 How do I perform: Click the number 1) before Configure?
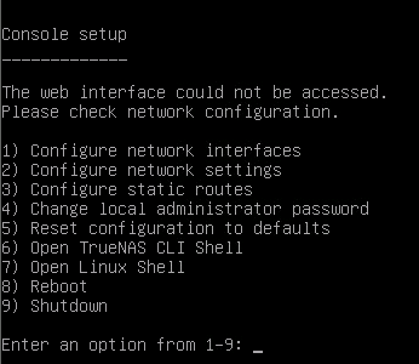tap(10, 150)
